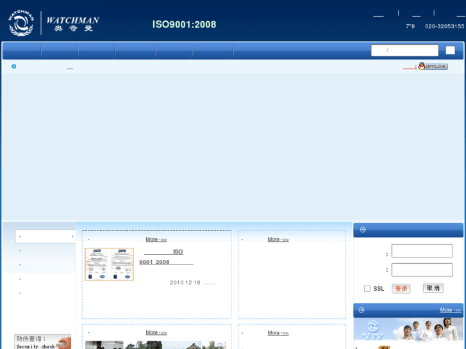Click the circled arrow icon in login panel header

[x=363, y=230]
